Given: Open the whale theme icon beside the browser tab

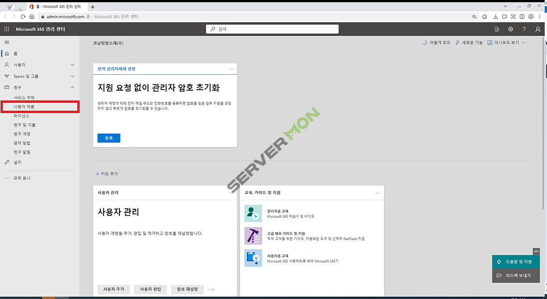Looking at the screenshot, I should coord(12,7).
